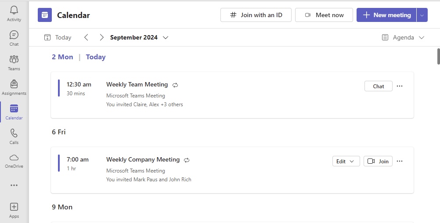Open more options for Weekly Team Meeting
Viewport: 440px width, 223px height.
400,86
